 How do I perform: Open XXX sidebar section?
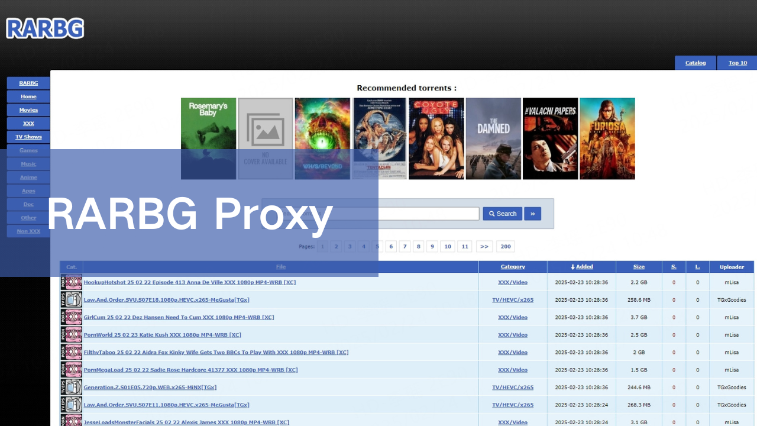28,124
